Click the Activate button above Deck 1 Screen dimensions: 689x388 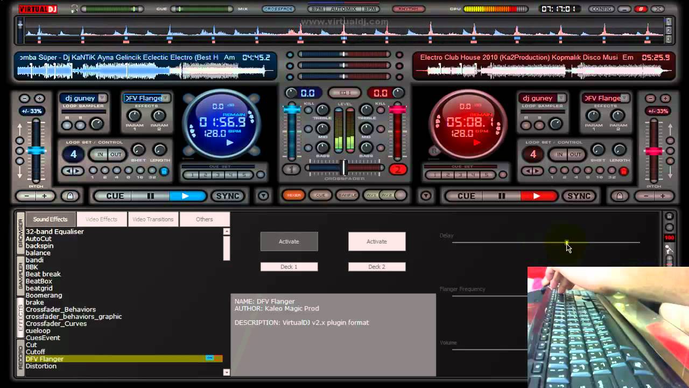(289, 241)
